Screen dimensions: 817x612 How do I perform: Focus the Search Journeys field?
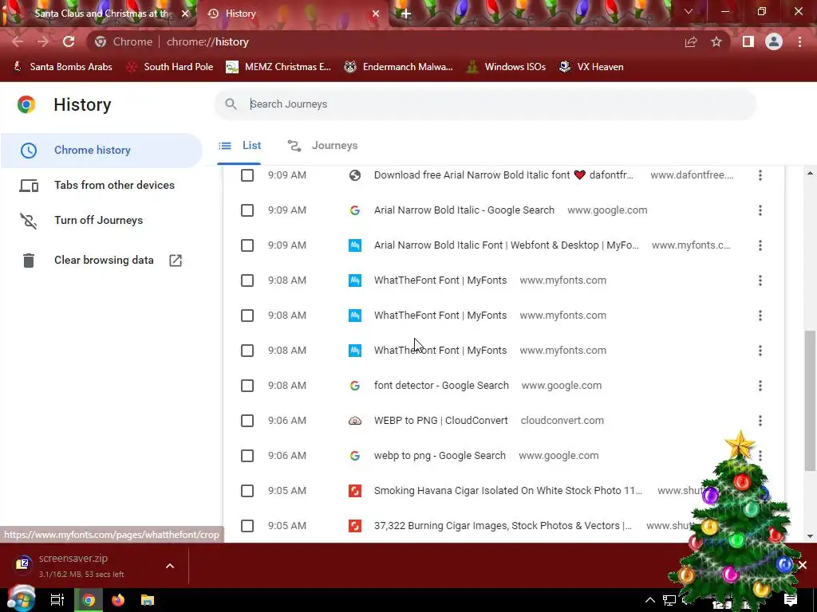(x=485, y=104)
